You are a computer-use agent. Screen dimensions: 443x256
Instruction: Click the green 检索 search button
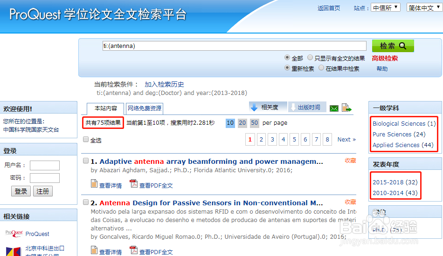[x=393, y=46]
